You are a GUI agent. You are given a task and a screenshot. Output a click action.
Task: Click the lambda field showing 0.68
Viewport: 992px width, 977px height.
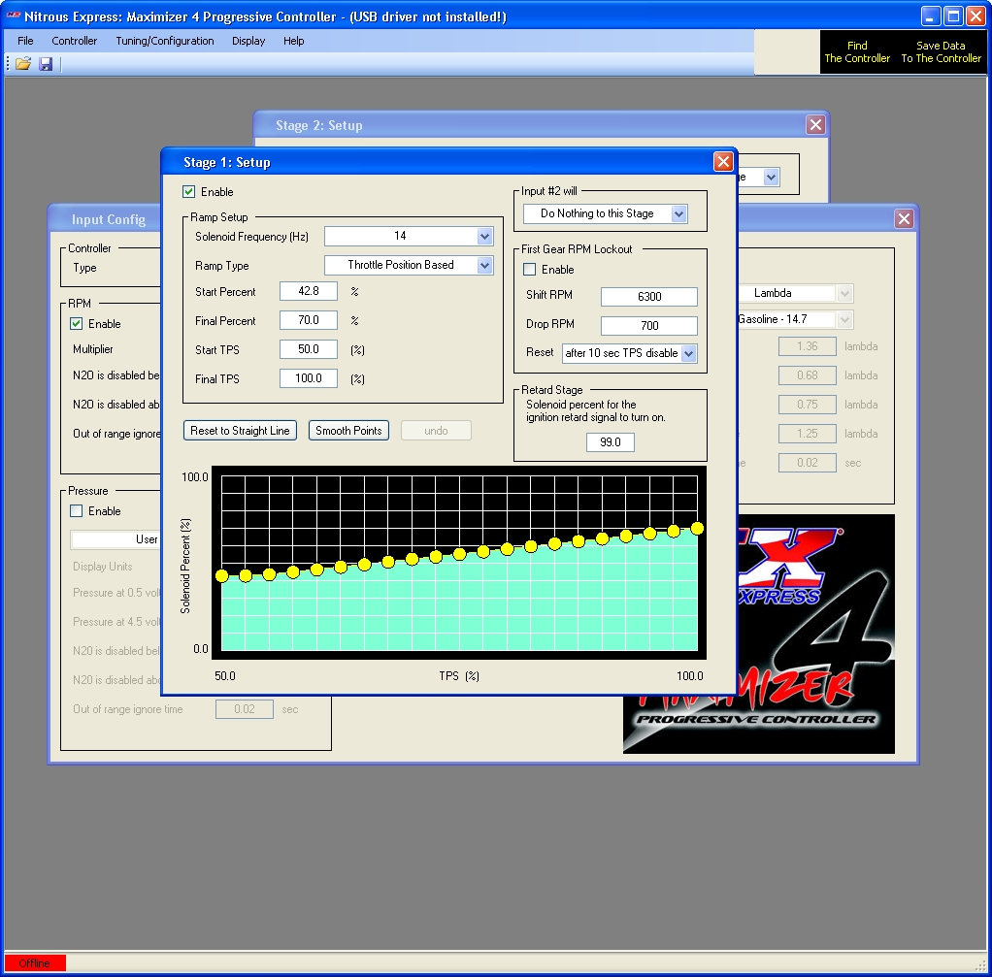point(808,375)
